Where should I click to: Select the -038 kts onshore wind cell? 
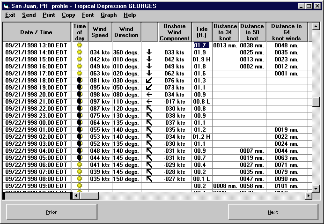point(175,116)
